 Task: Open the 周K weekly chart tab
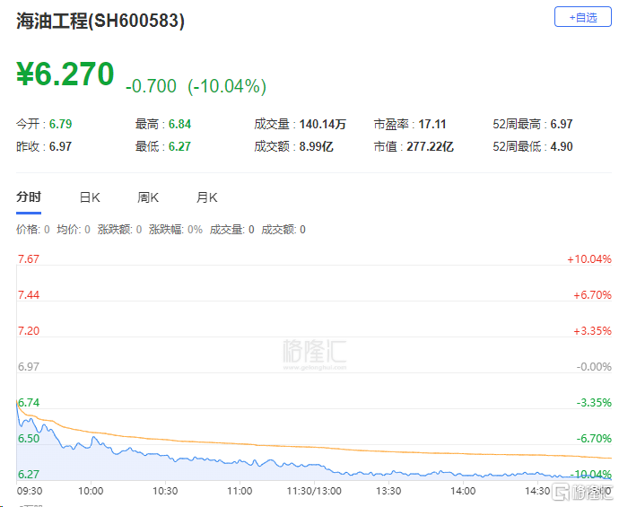click(x=148, y=197)
